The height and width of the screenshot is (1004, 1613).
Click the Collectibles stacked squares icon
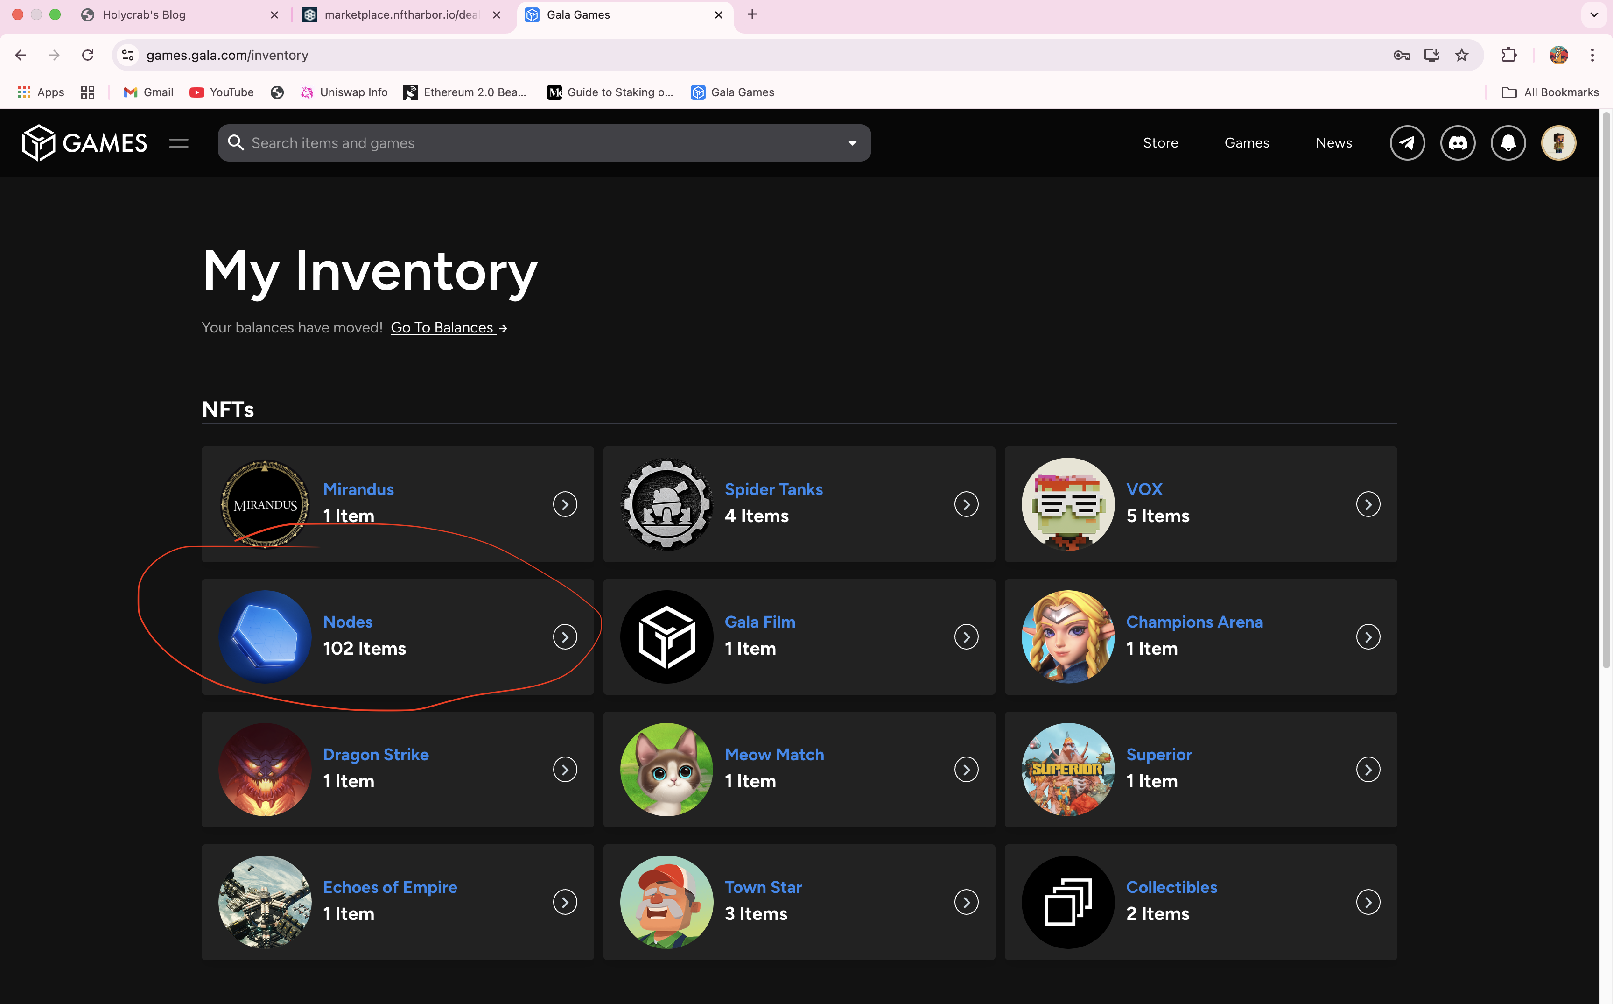click(x=1067, y=902)
